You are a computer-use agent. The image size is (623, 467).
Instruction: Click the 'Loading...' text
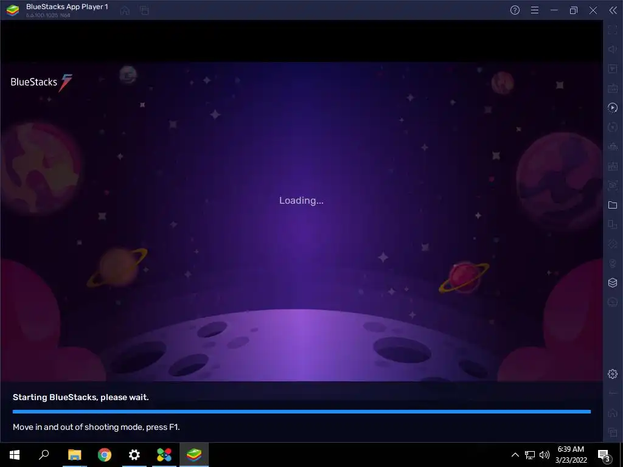click(301, 201)
